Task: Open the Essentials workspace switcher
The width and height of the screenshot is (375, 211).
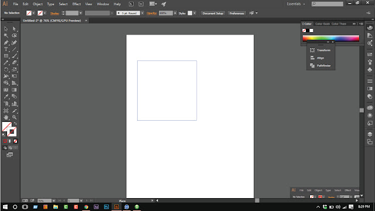Action: (x=296, y=4)
